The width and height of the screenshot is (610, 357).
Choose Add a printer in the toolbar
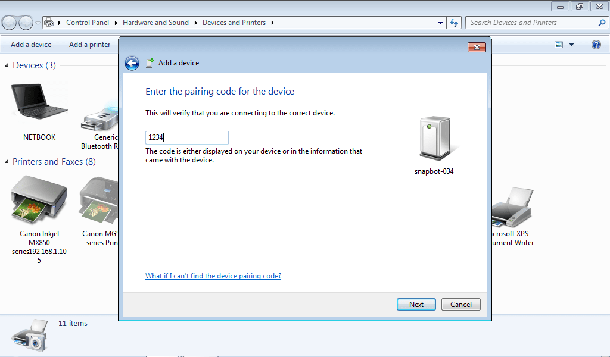89,45
